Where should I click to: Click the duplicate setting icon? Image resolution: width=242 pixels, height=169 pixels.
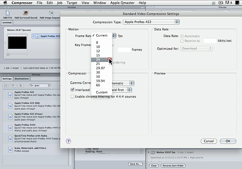(20, 85)
